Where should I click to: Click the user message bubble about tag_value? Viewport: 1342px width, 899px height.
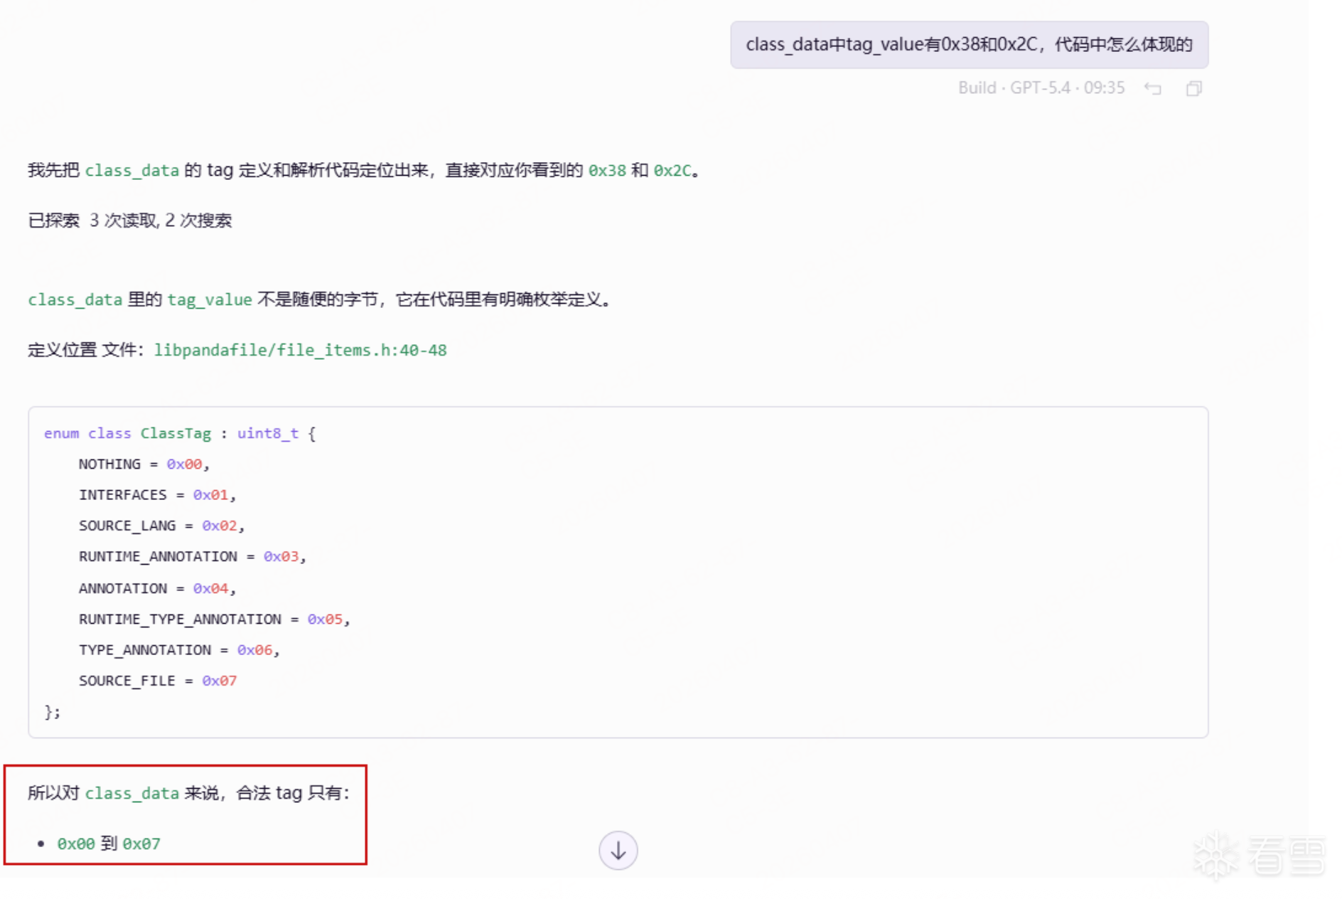[969, 45]
